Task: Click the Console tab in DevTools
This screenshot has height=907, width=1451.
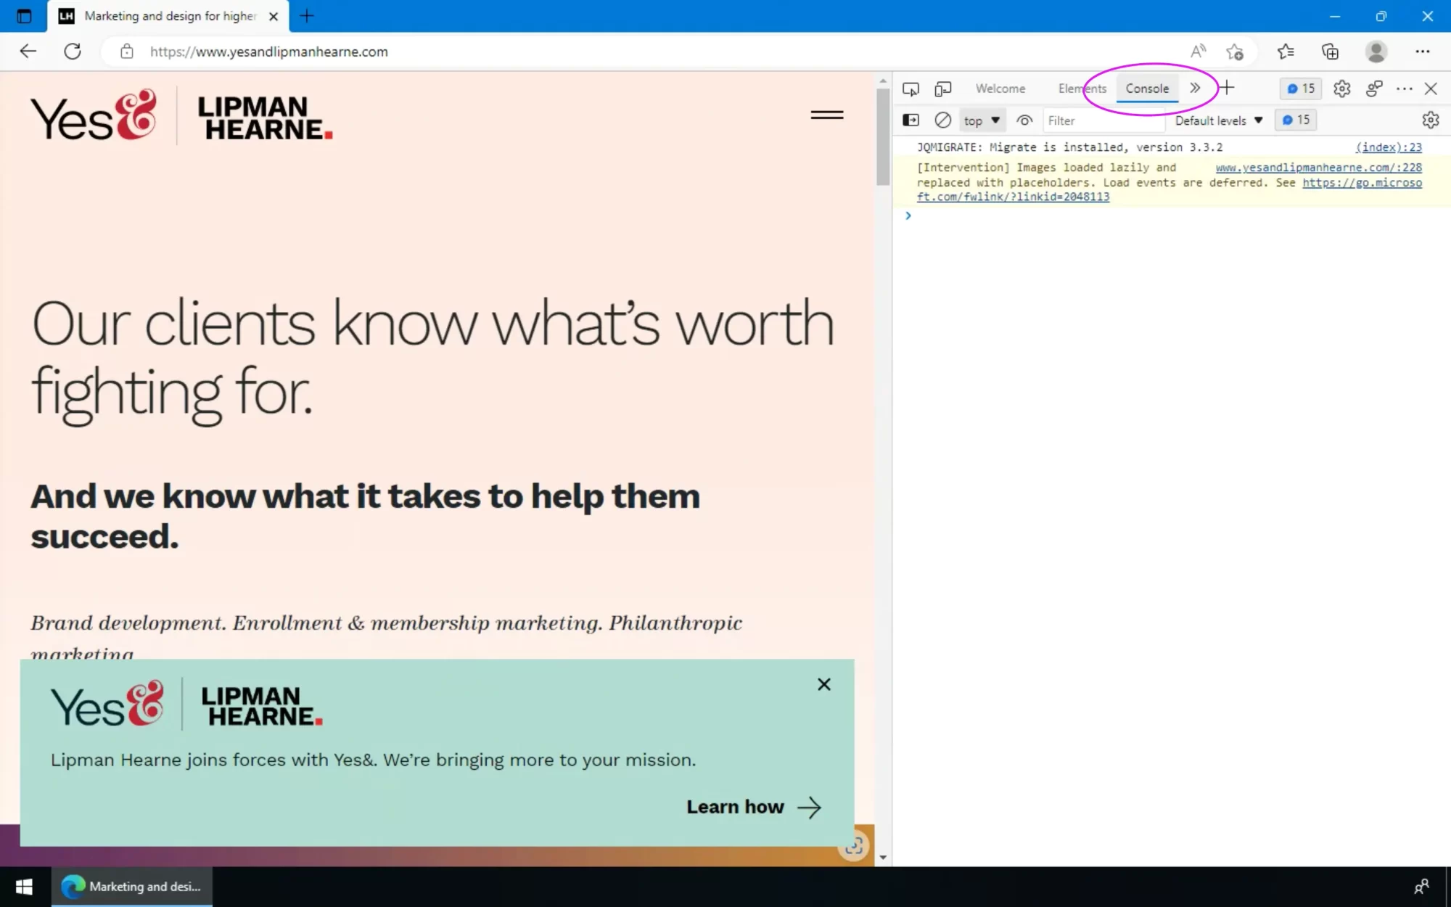Action: point(1147,88)
